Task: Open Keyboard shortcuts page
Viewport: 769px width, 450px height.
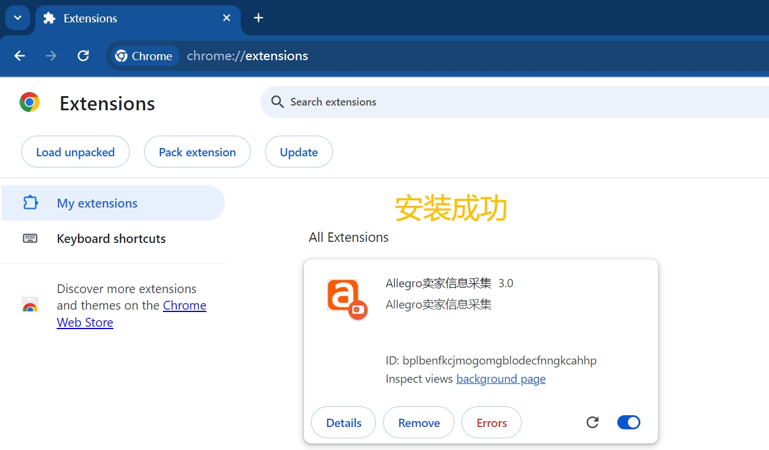Action: (x=112, y=239)
